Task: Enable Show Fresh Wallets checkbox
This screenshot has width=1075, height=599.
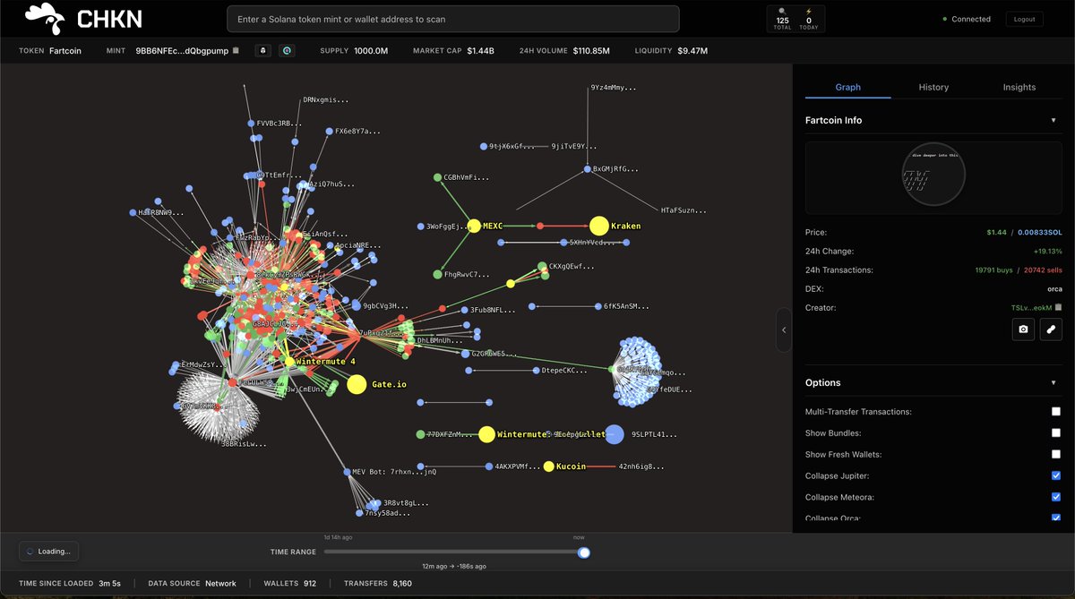Action: [1055, 454]
